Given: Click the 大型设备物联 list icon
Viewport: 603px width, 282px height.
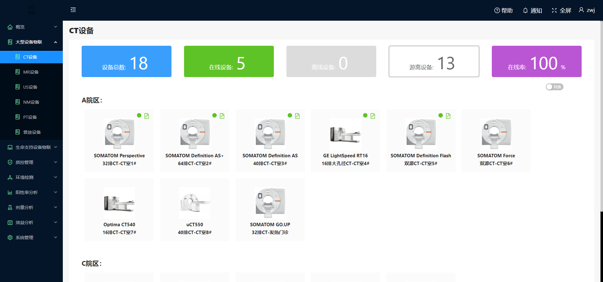Looking at the screenshot, I should [10, 42].
